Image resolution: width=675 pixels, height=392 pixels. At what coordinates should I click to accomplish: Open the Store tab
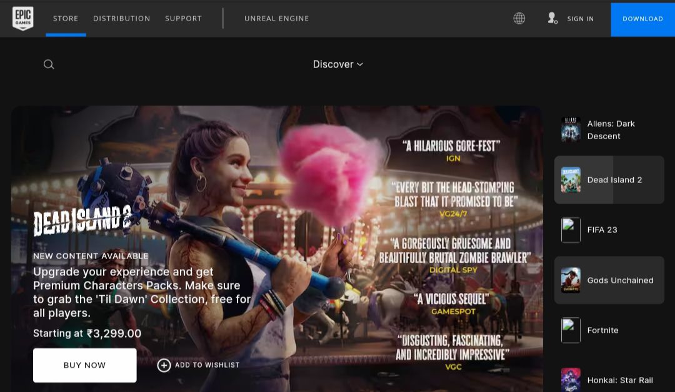click(x=66, y=19)
